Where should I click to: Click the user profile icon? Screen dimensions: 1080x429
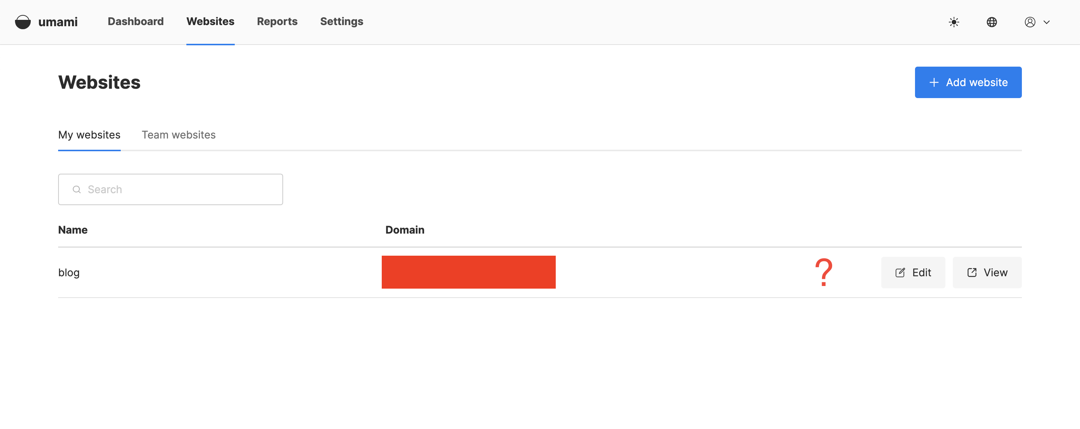tap(1030, 22)
